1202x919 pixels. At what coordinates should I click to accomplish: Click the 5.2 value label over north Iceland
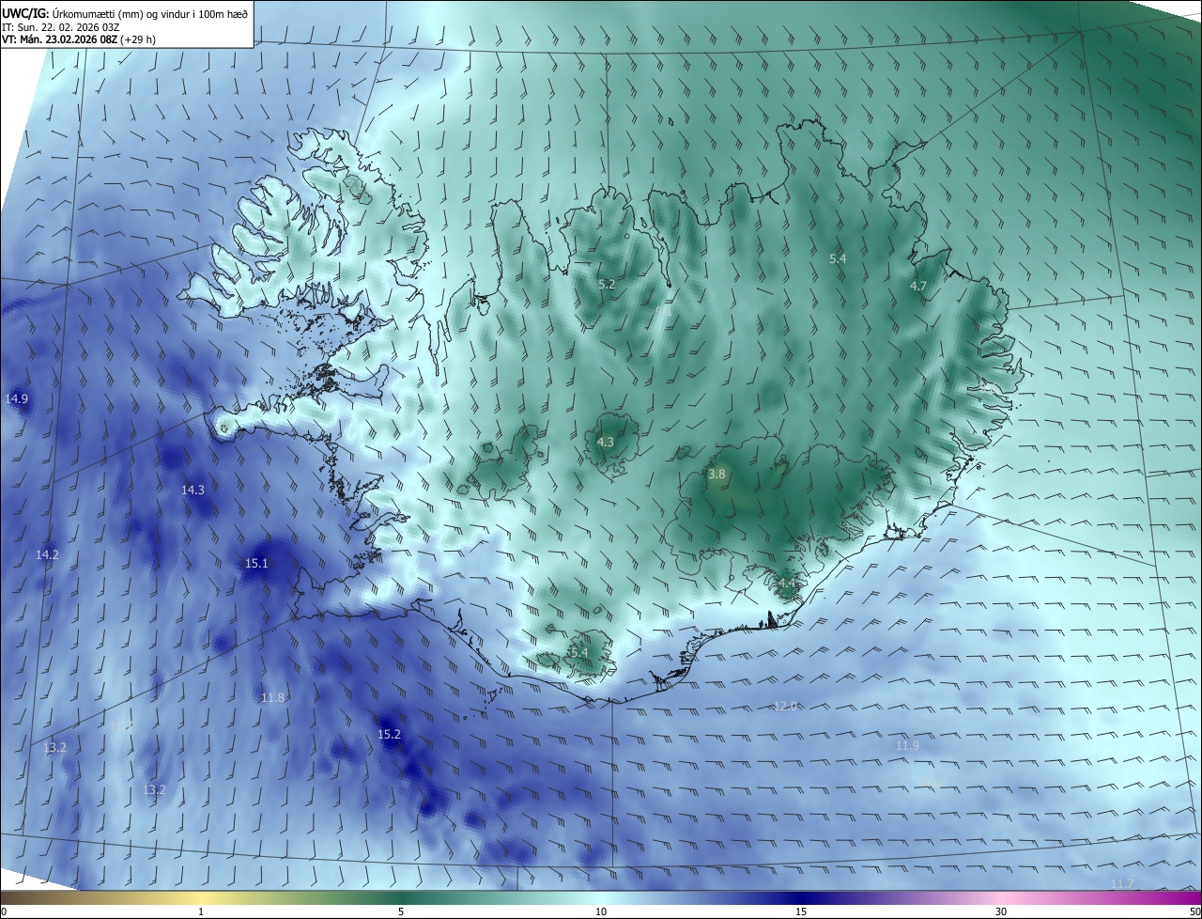point(607,284)
